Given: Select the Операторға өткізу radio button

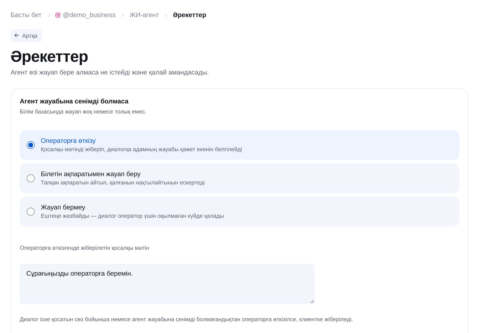Looking at the screenshot, I should coord(31,145).
